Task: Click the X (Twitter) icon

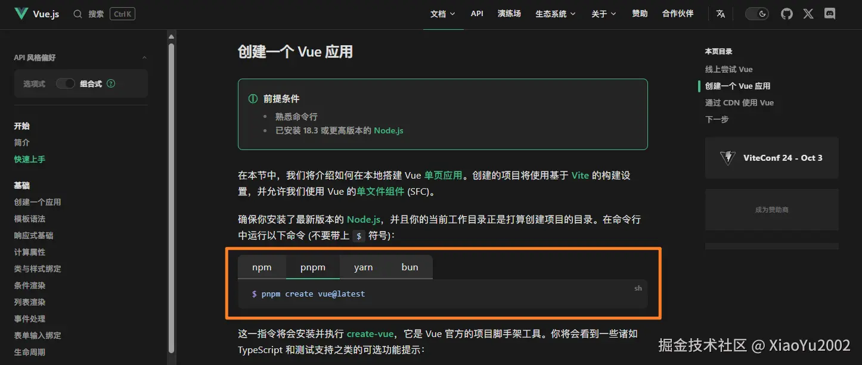Action: (x=808, y=13)
